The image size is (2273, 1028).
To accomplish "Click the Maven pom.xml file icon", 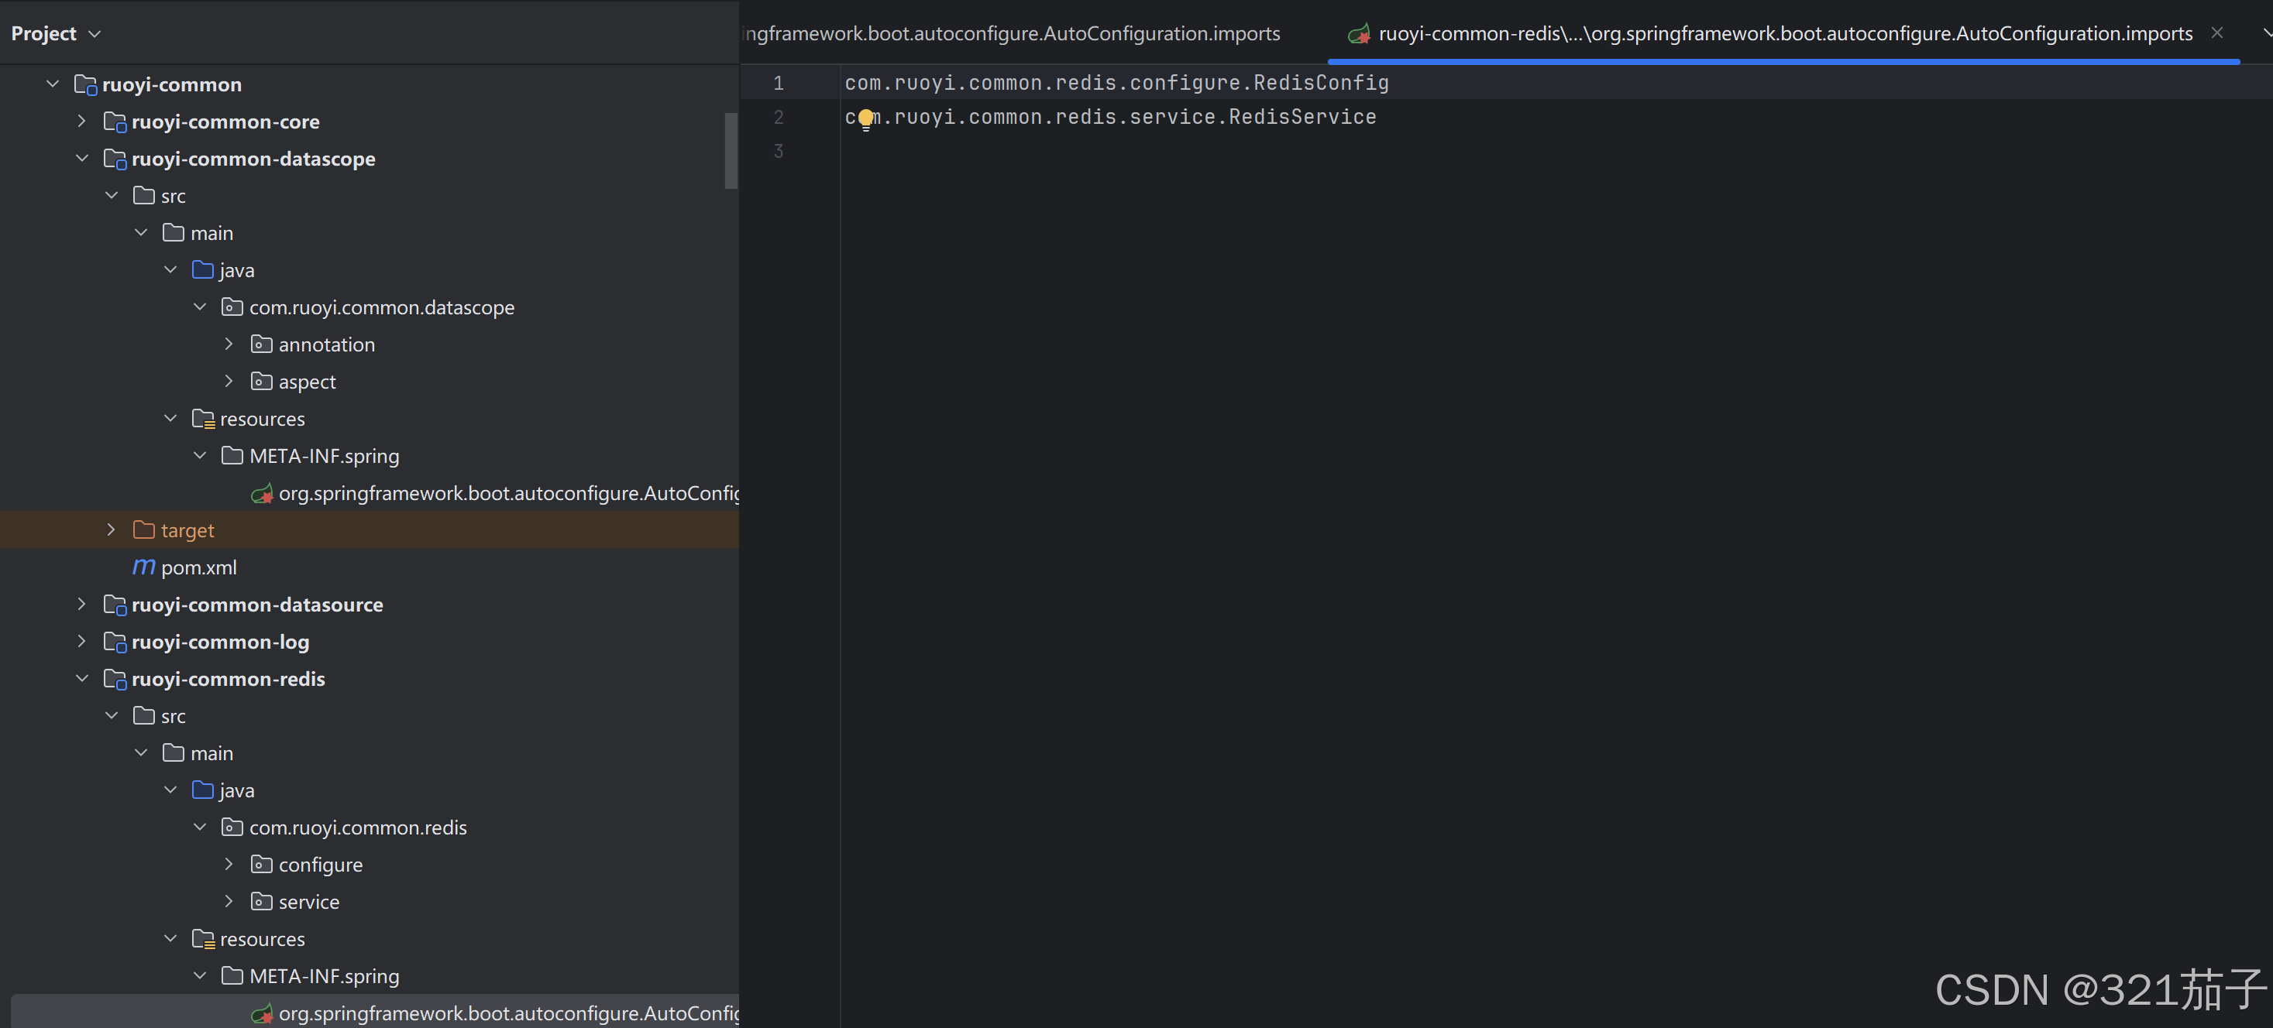I will coord(144,567).
